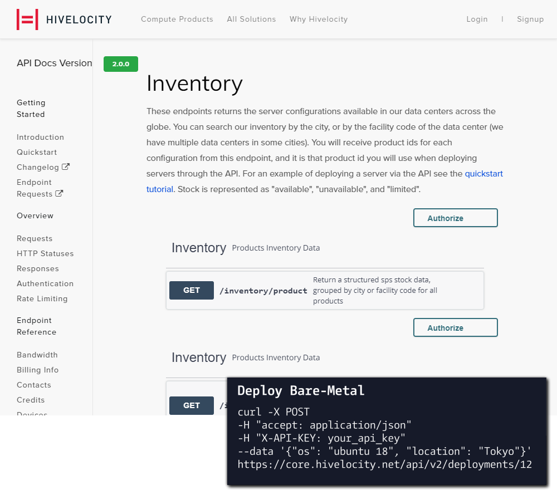Image resolution: width=557 pixels, height=490 pixels.
Task: Open the Requests sidebar page
Action: pos(35,238)
